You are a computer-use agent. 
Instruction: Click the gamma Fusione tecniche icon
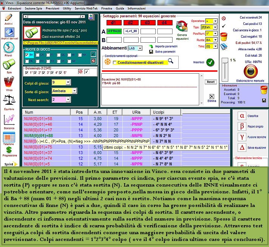click(x=242, y=137)
